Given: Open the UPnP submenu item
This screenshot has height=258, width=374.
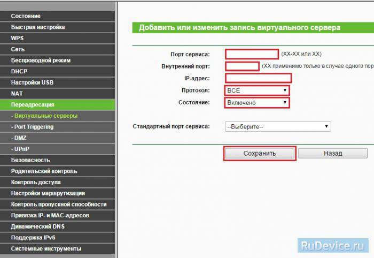Looking at the screenshot, I should [x=57, y=149].
